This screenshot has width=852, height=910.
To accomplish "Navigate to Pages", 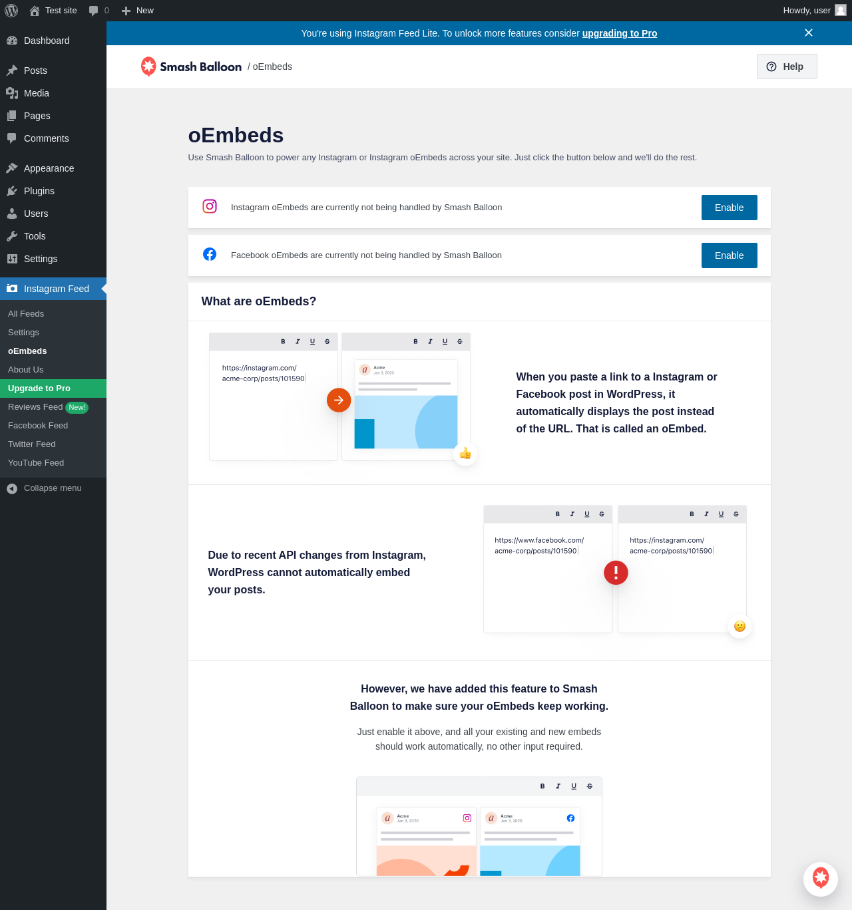I will pos(53,116).
